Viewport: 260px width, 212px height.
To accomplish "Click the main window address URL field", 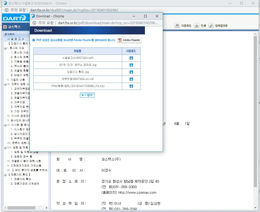I will coord(74,10).
